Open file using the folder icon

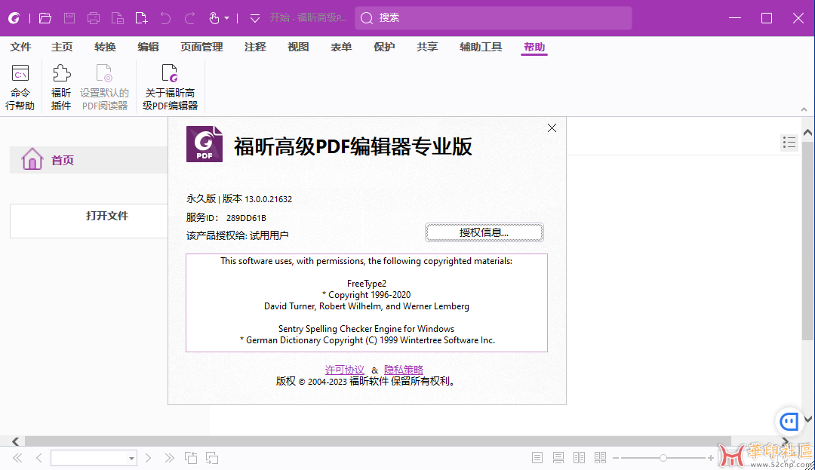pyautogui.click(x=45, y=18)
